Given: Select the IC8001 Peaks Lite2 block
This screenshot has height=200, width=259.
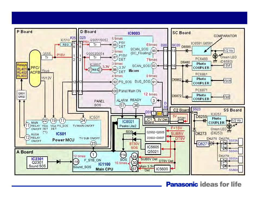Looking at the screenshot, I should tap(128, 124).
